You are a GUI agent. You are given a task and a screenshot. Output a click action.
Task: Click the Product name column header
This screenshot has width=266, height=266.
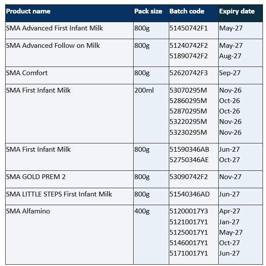[28, 11]
